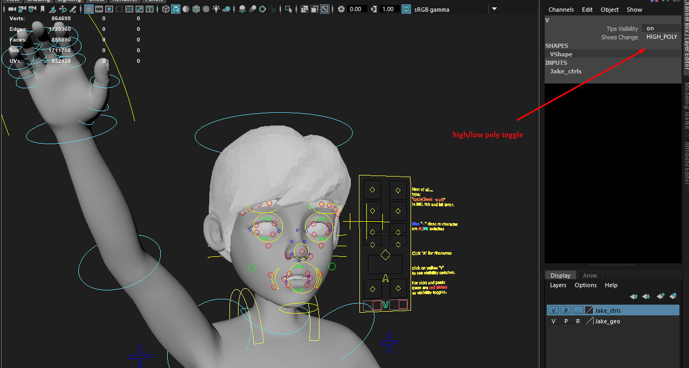Toggle the Lock Camera icon
This screenshot has width=689, height=368.
22,9
